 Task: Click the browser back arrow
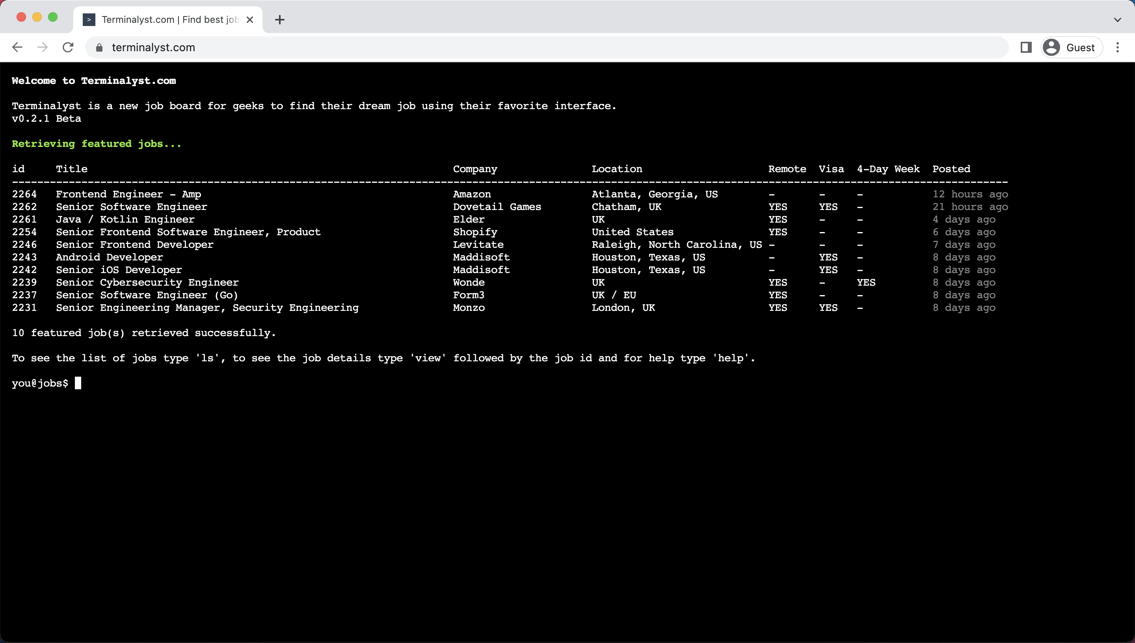[x=17, y=47]
